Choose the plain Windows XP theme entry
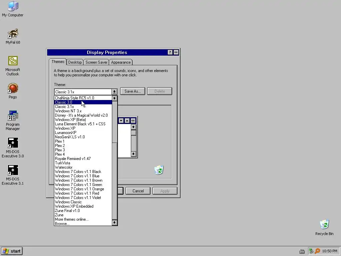The width and height of the screenshot is (341, 256). (83, 128)
